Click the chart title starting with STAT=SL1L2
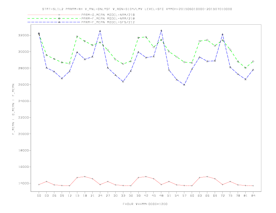 [137, 9]
